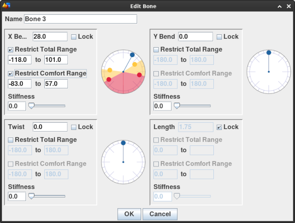Image resolution: width=295 pixels, height=223 pixels.
Task: Enable Restrict Total Range for Twist
Action: click(x=11, y=140)
